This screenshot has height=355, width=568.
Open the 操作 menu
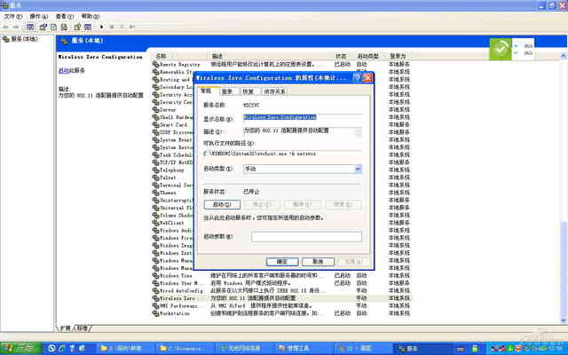point(38,16)
